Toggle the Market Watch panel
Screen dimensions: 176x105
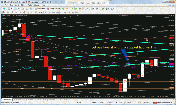[15, 9]
